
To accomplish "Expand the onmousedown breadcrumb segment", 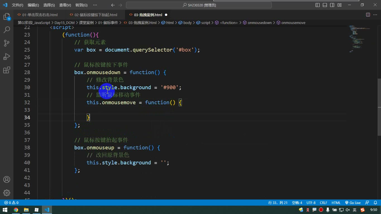I will coord(257,23).
